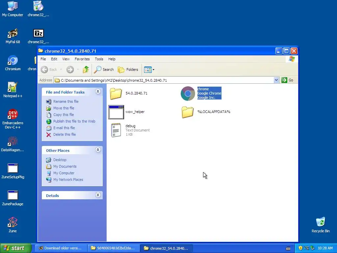Click the Back navigation button

click(x=49, y=70)
